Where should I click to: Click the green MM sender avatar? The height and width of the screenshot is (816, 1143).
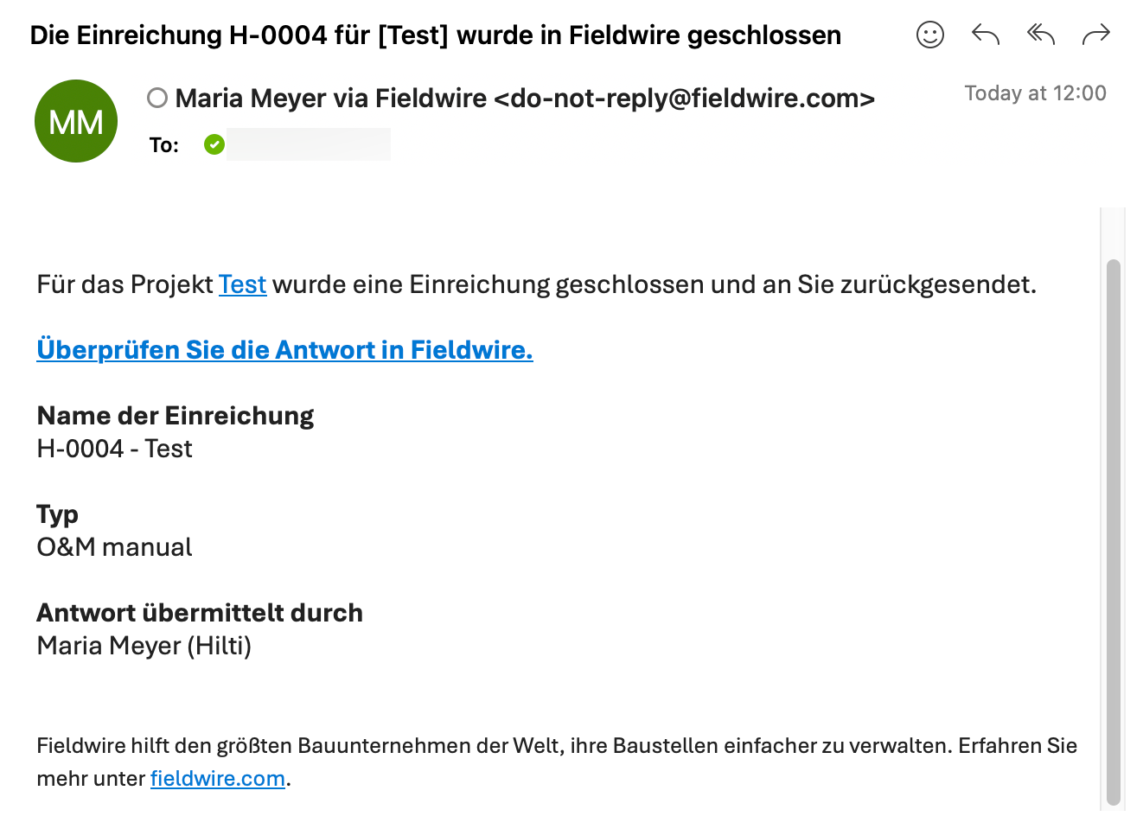point(76,121)
